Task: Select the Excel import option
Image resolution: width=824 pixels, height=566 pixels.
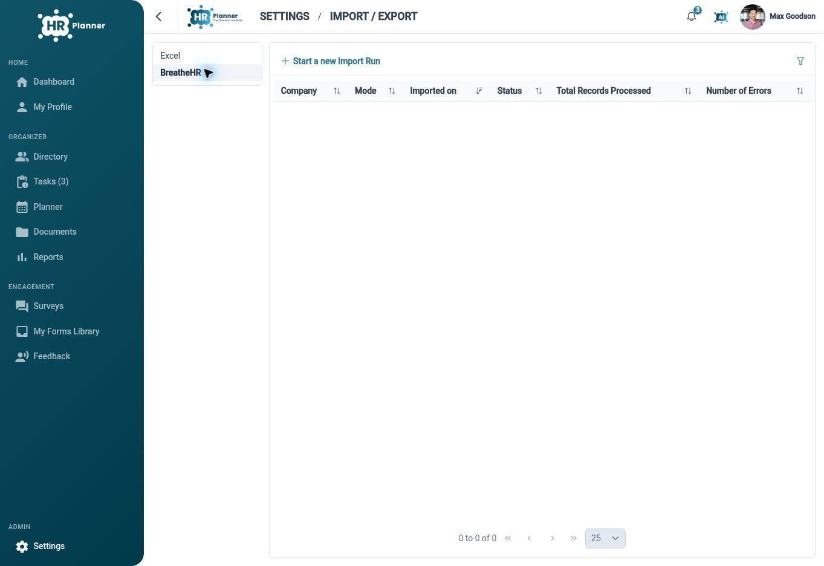Action: click(x=207, y=56)
